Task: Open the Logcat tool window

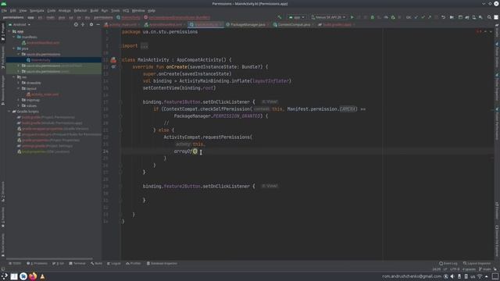Action: tap(114, 264)
